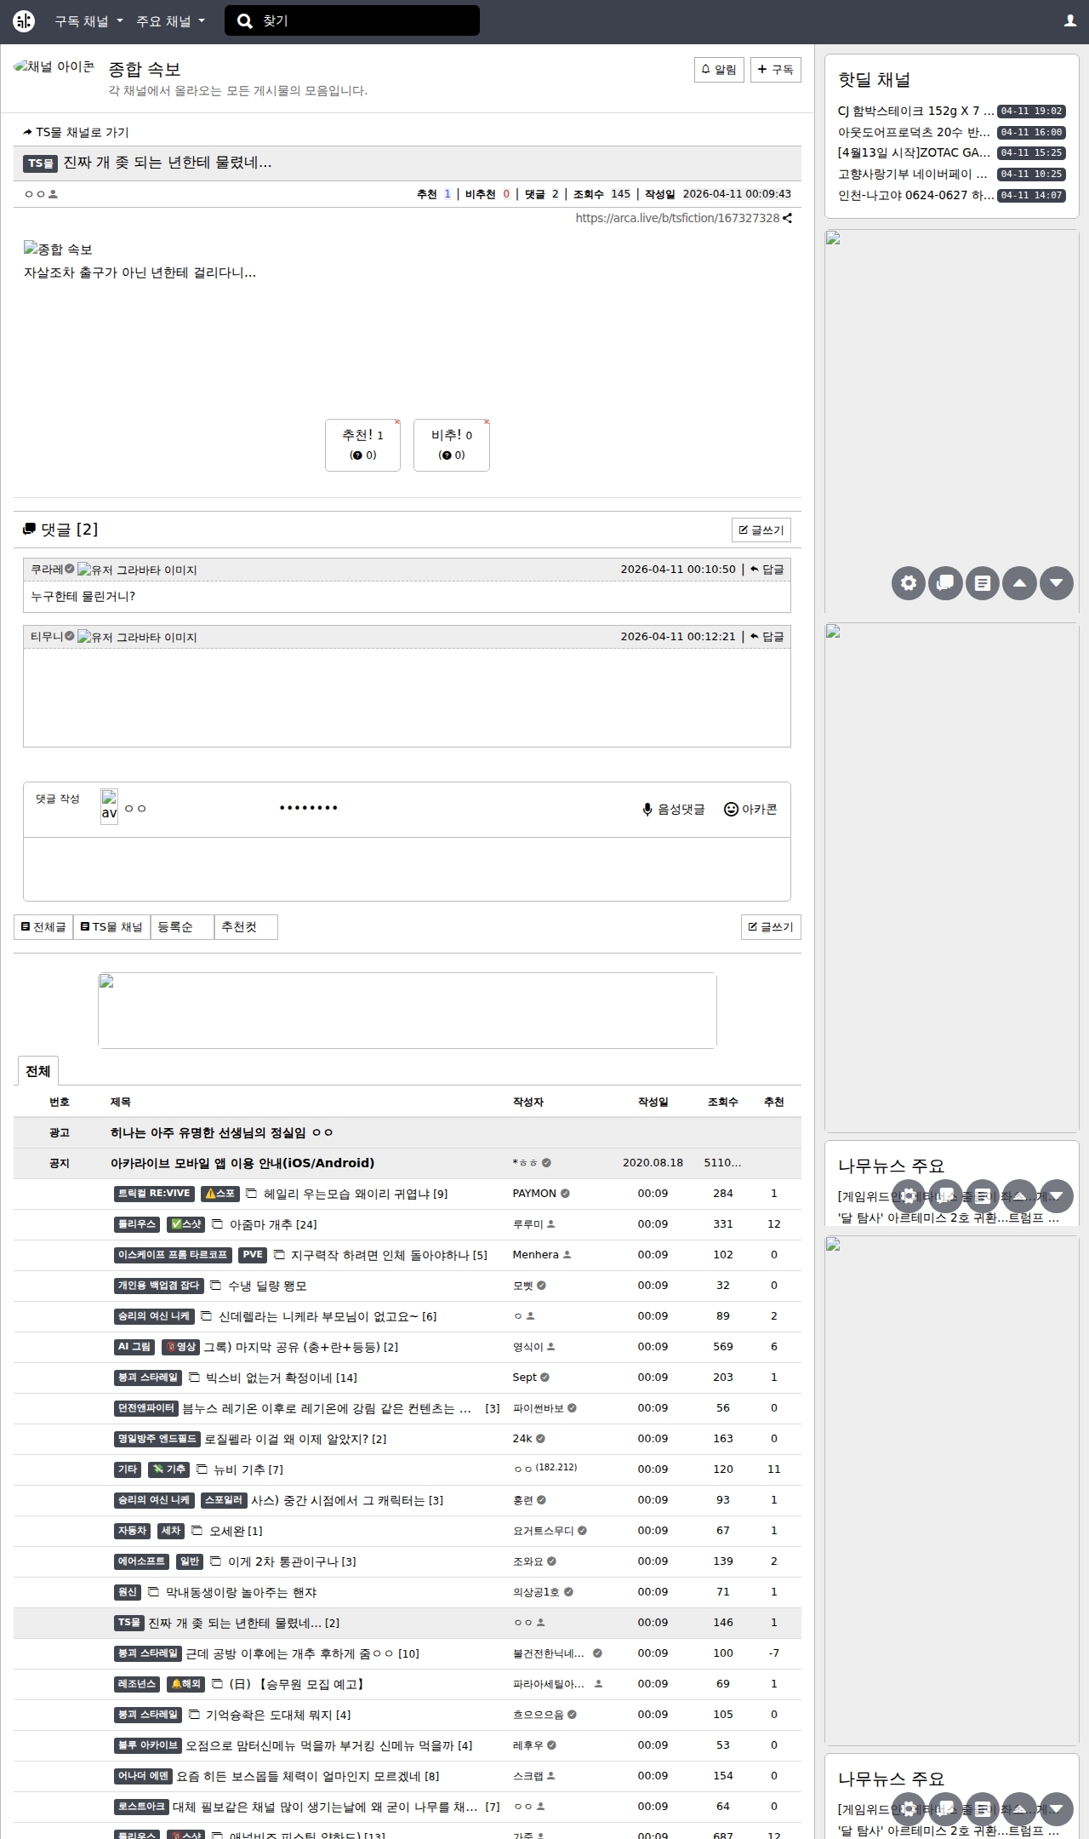Click the 에어소프트 channel badge
The width and height of the screenshot is (1089, 1839).
(x=141, y=1561)
